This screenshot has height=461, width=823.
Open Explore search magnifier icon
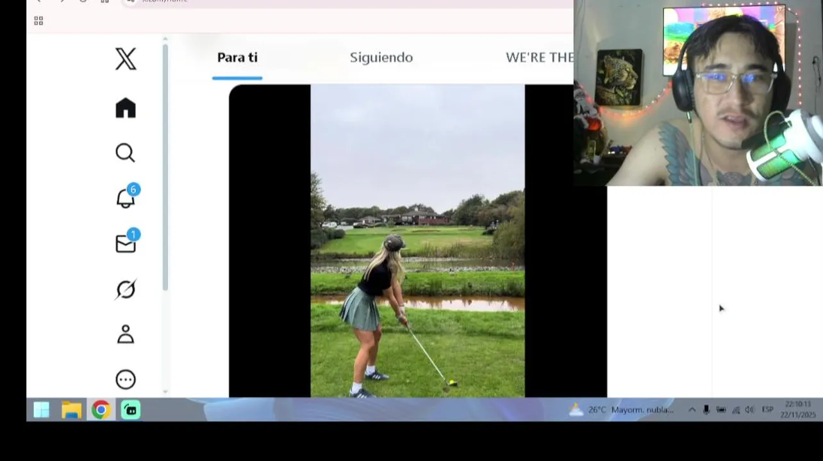tap(125, 153)
